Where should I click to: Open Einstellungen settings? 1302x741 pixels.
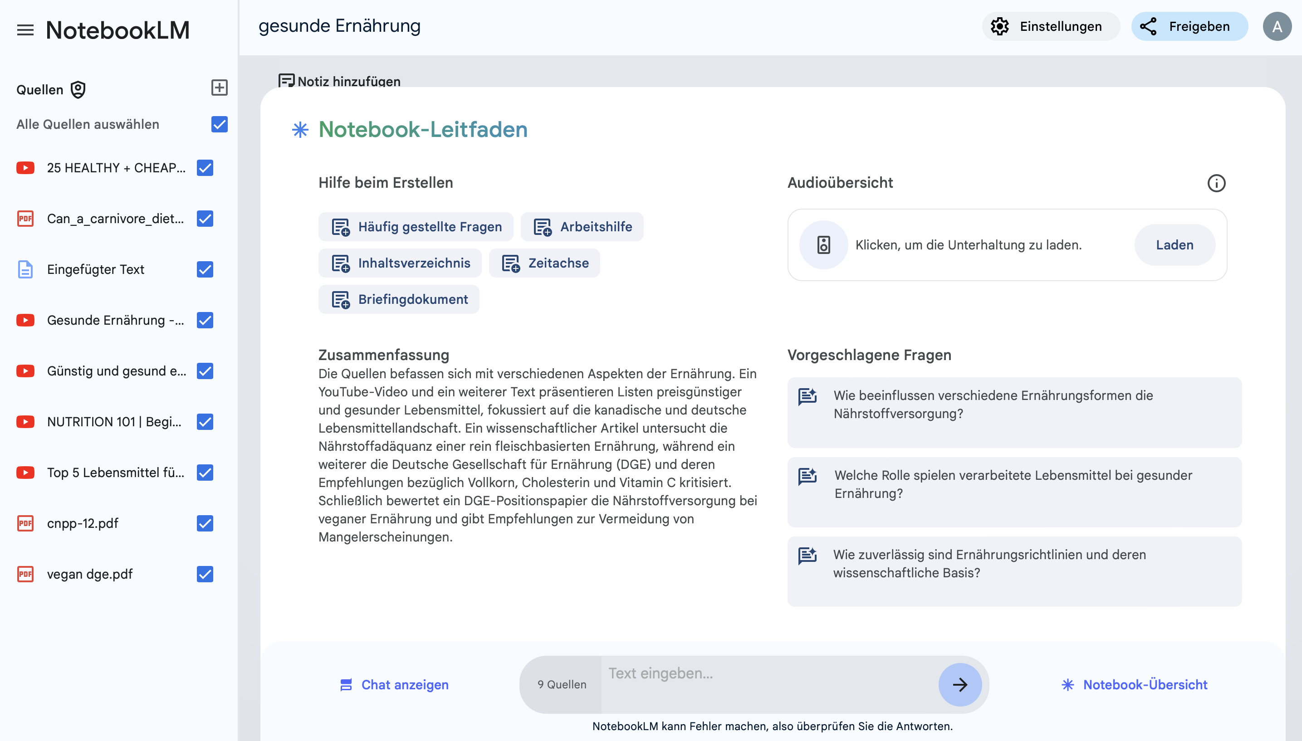coord(1051,26)
